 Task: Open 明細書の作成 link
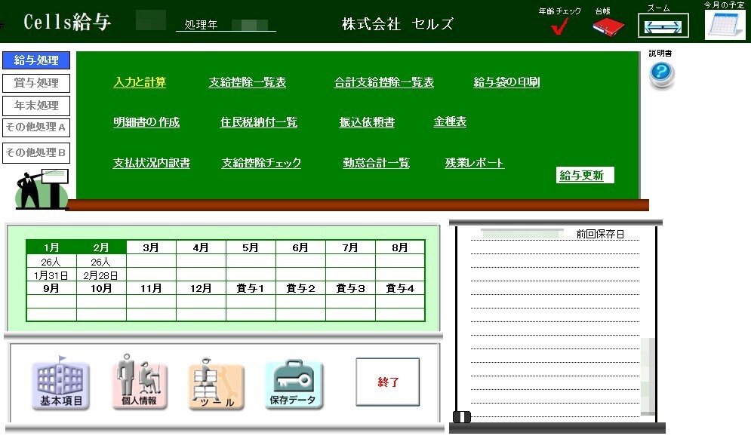coord(146,122)
